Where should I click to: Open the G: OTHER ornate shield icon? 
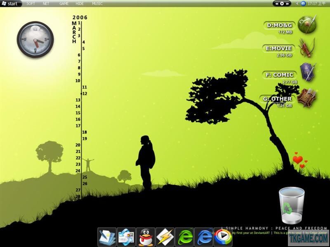coord(307,98)
